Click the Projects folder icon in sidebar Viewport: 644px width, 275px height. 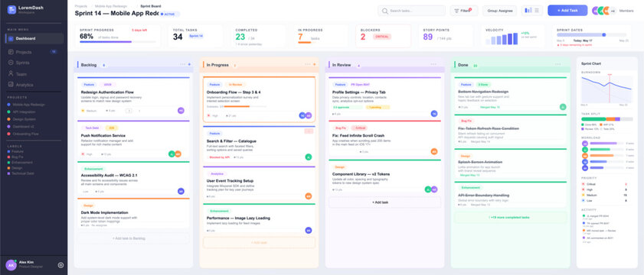tap(11, 52)
